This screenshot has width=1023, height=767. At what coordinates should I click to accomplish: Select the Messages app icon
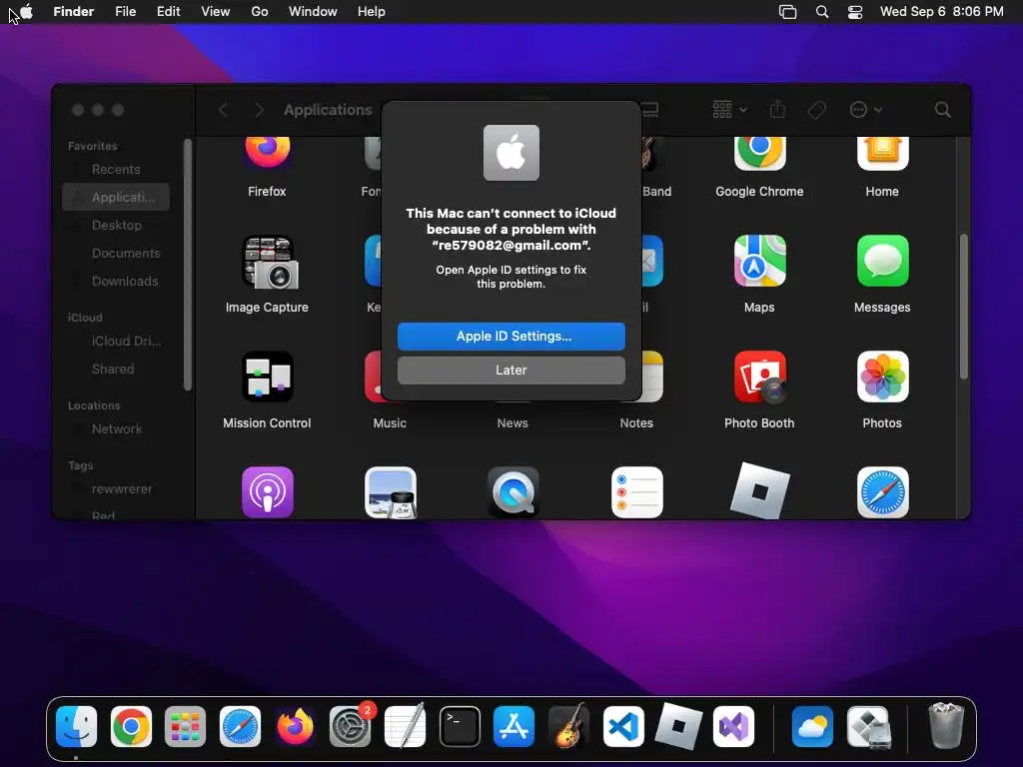pos(882,261)
